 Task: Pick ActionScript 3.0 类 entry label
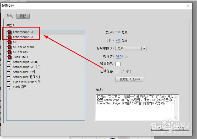[x=25, y=62]
